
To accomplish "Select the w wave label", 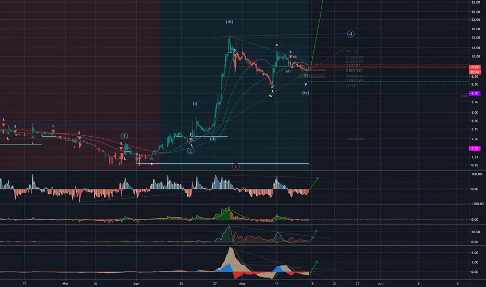I will (271, 96).
